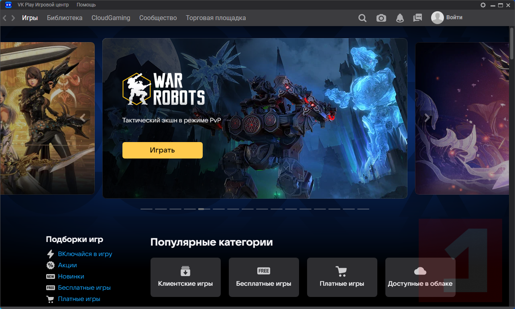Click the NEW badge icon beside Новинки
This screenshot has height=309, width=515.
tap(51, 276)
